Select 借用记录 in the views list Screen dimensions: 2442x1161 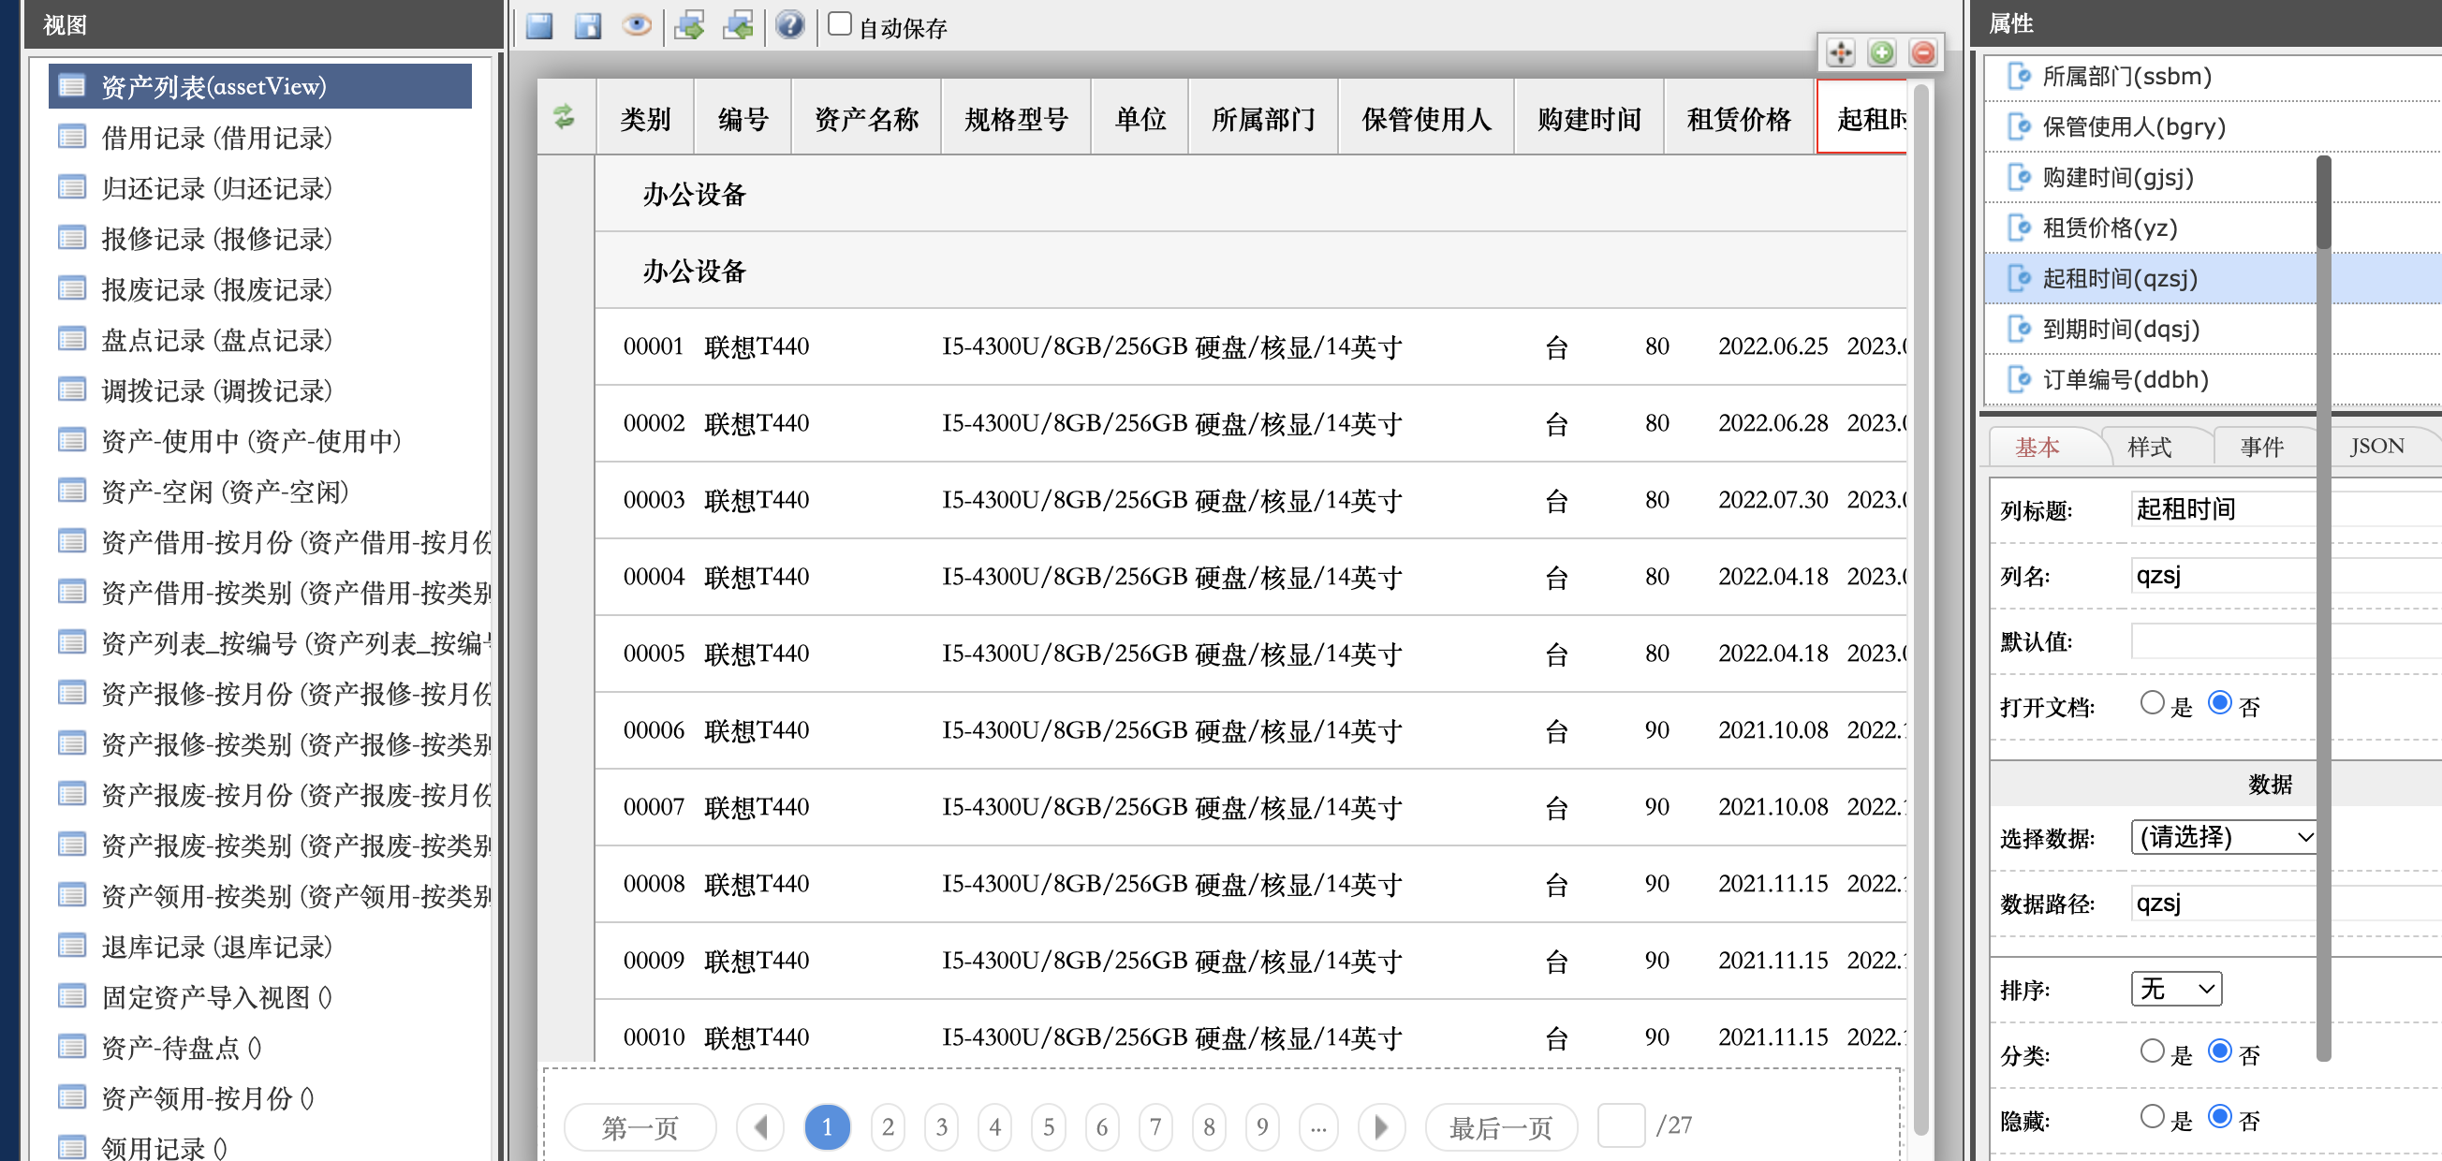point(217,138)
